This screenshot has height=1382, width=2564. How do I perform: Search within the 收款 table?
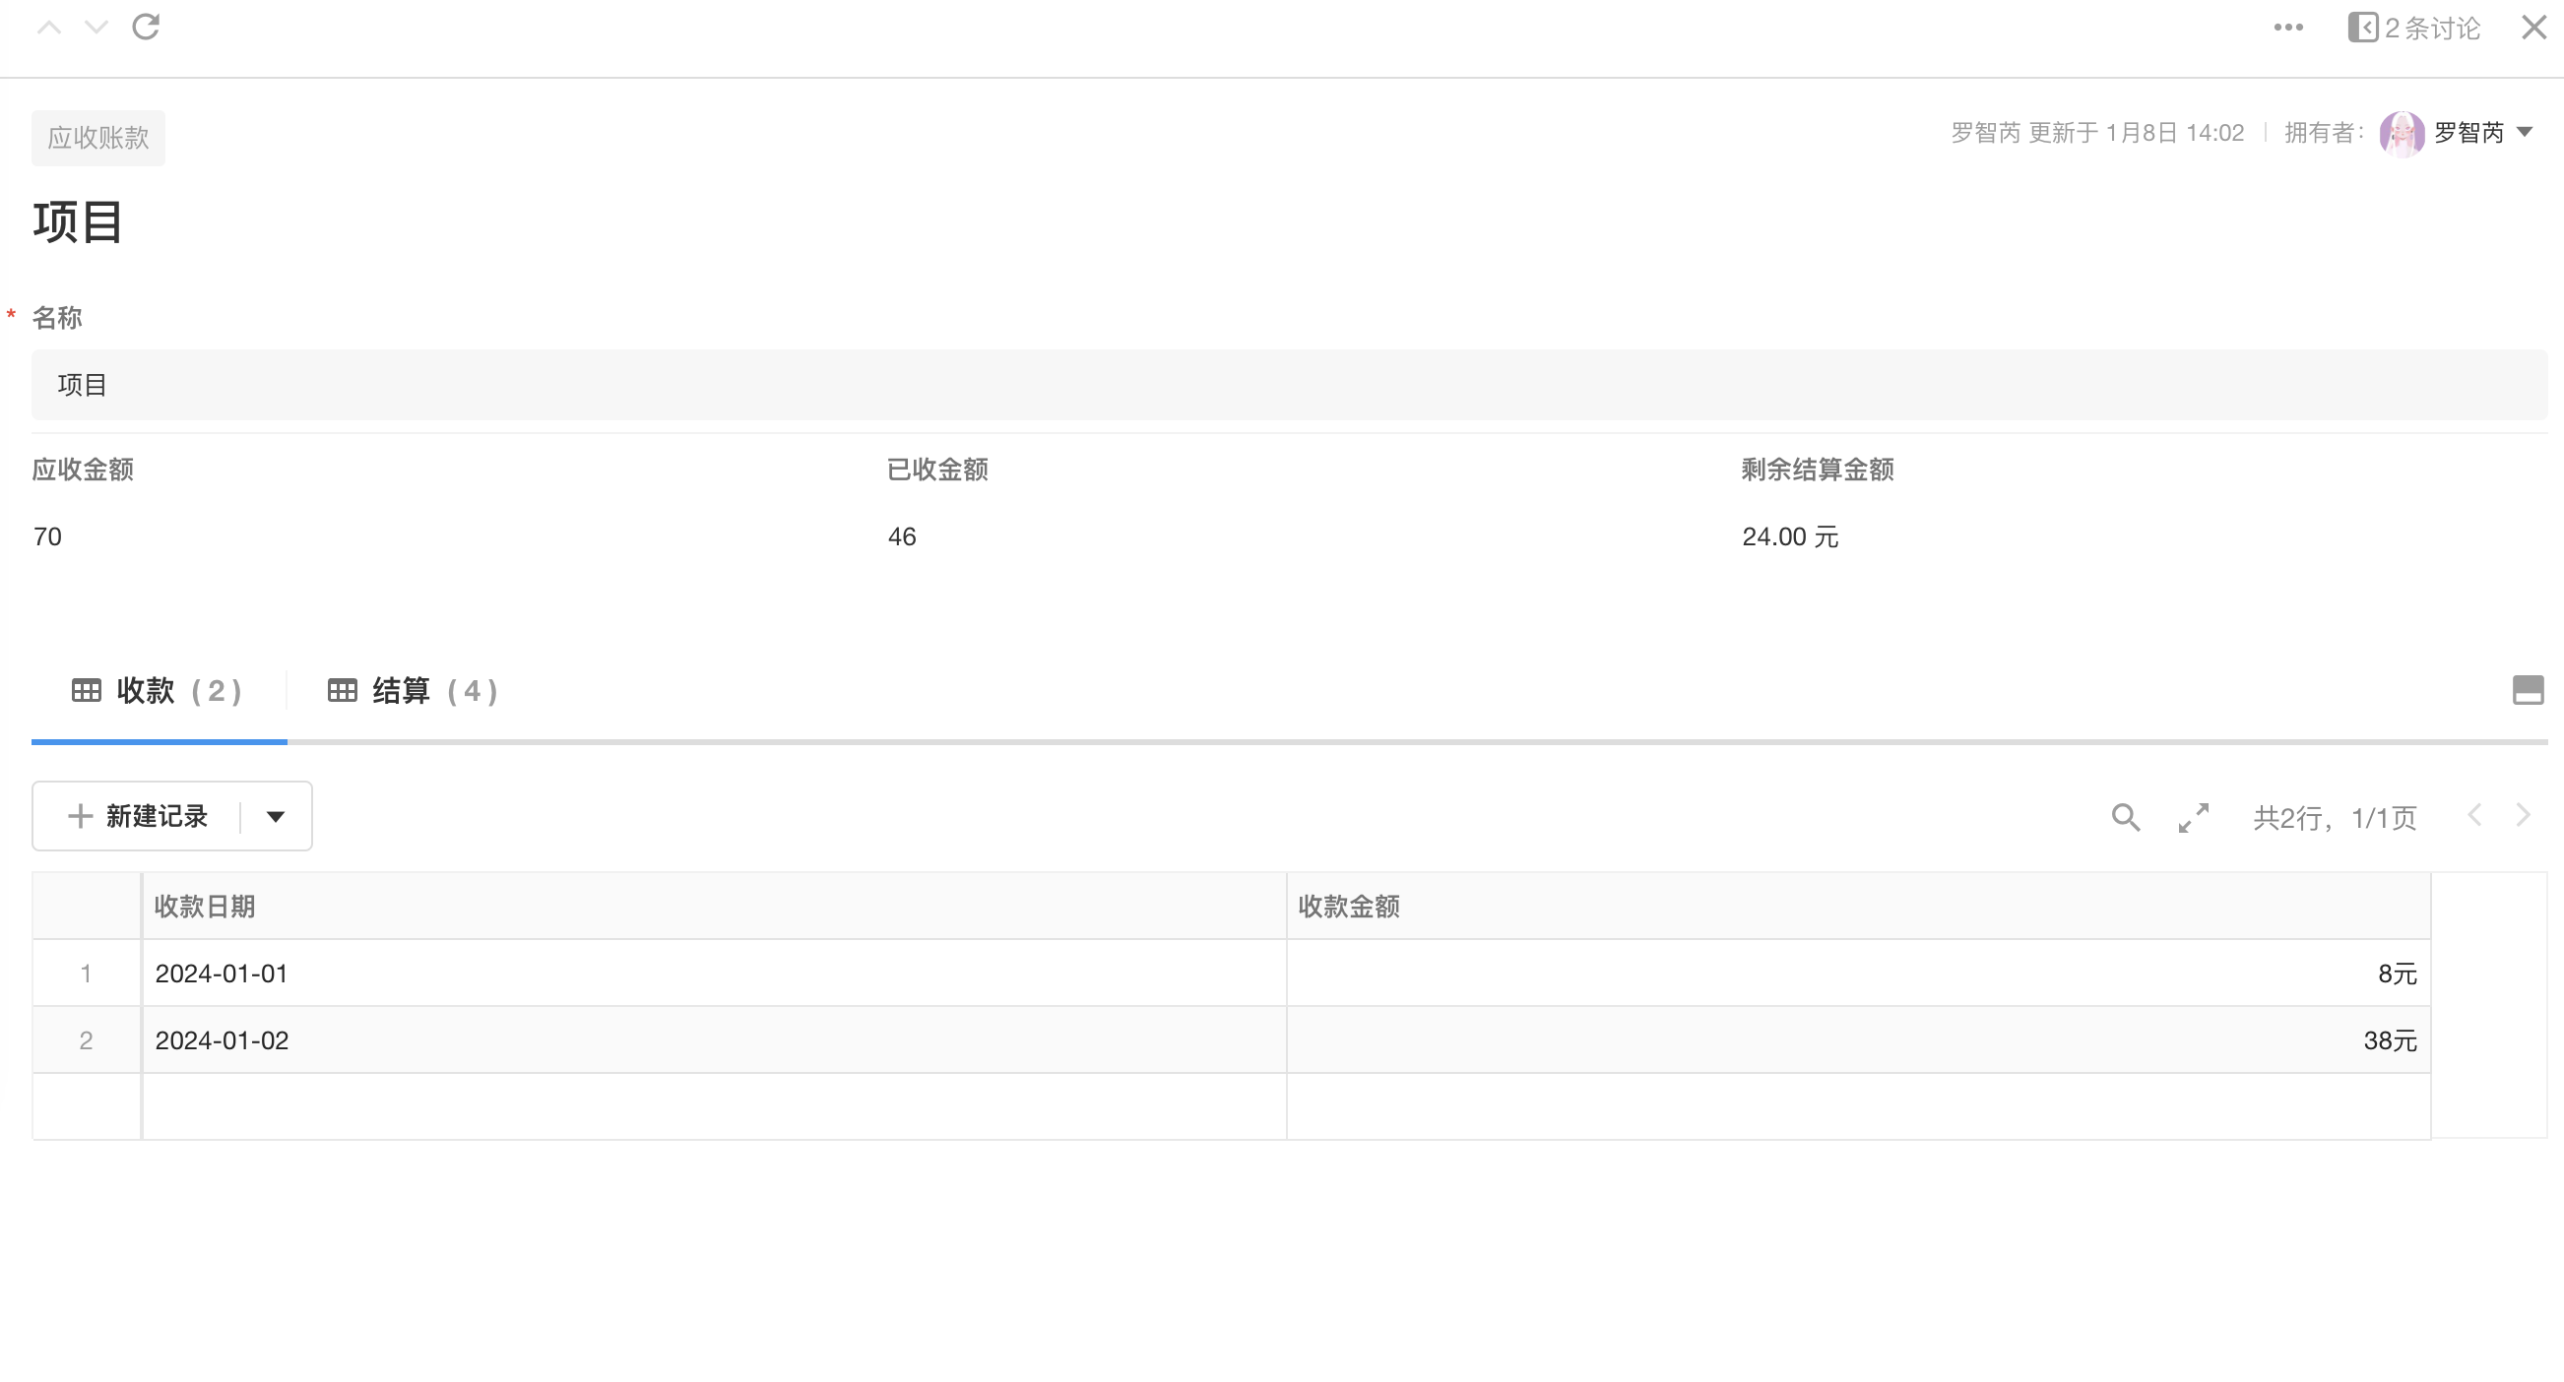pos(2125,818)
